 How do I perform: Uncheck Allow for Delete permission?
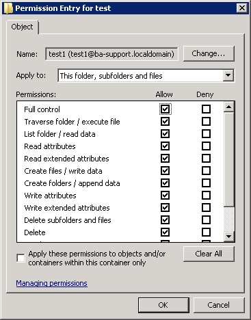coord(165,232)
